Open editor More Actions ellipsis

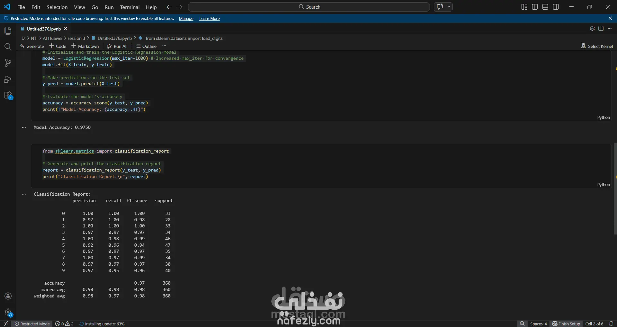pyautogui.click(x=610, y=29)
